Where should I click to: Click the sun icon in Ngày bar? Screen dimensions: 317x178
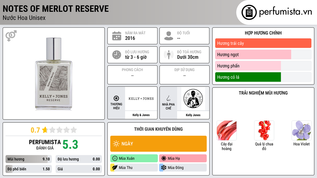click(x=116, y=144)
